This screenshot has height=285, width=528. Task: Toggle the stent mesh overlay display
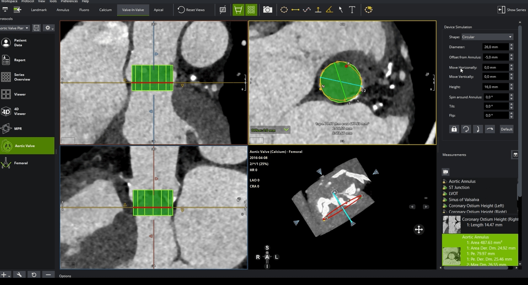click(251, 10)
